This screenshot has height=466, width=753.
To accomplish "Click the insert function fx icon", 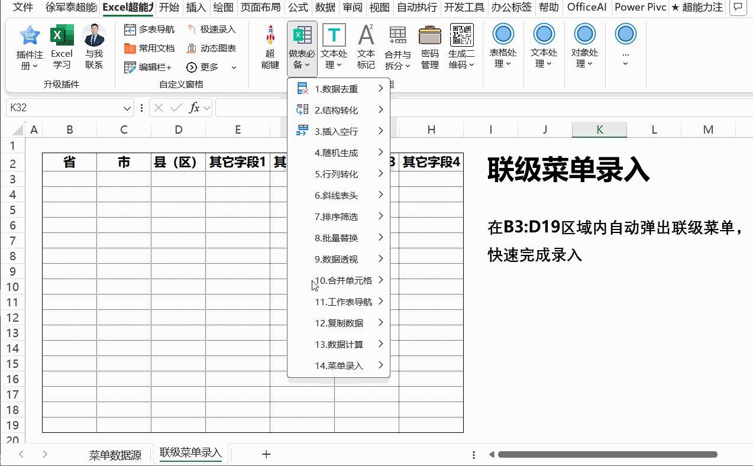I will [x=194, y=108].
